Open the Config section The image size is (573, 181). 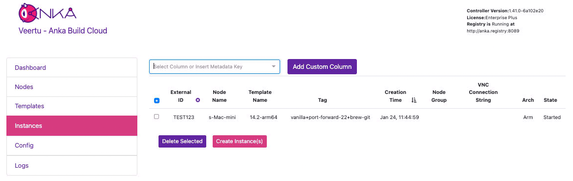[72, 146]
